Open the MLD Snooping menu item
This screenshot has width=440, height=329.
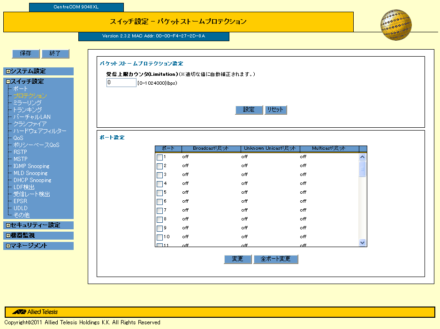[30, 173]
